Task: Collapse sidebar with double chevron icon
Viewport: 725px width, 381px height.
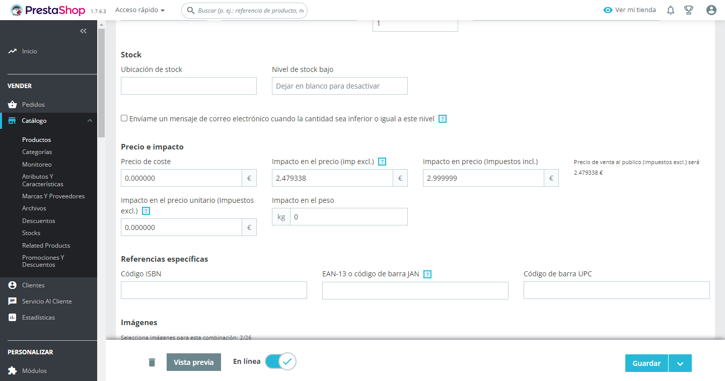Action: click(84, 31)
